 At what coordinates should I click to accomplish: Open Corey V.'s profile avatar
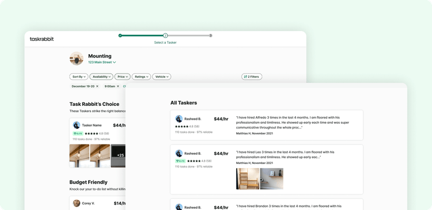pos(77,204)
